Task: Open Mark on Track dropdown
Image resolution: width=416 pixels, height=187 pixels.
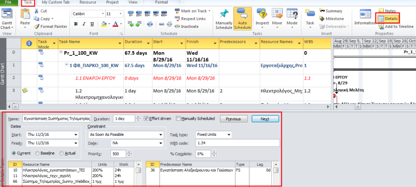Action: [210, 11]
